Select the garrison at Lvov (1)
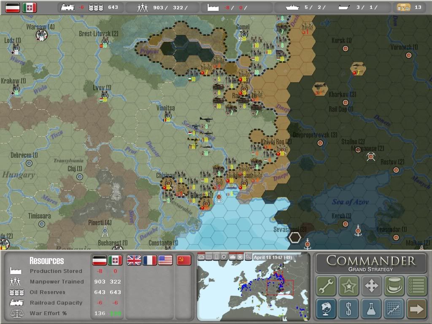Viewport: 432px width, 324px height. [105, 97]
